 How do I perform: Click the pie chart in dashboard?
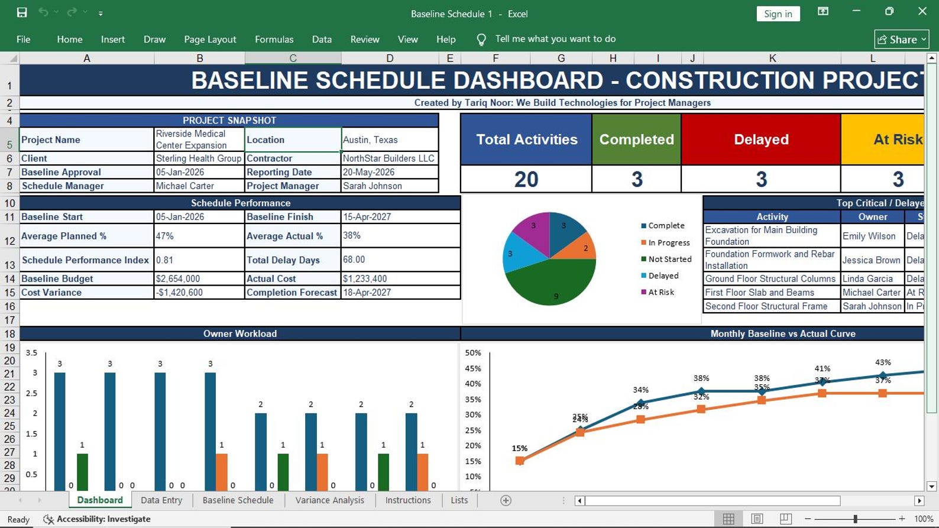[549, 258]
